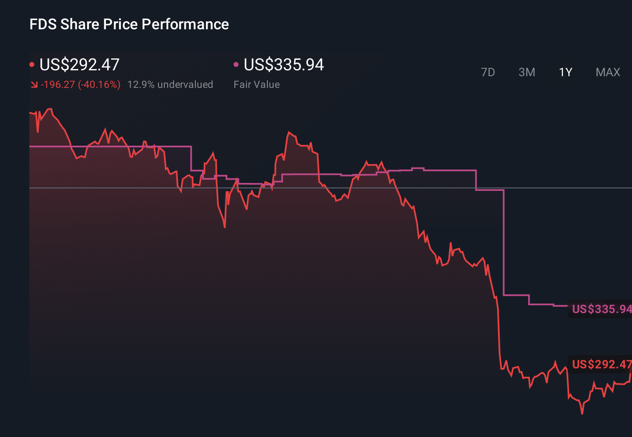Viewport: 632px width, 437px height.
Task: Click the US$335.94 price tag on the right
Action: click(x=601, y=309)
